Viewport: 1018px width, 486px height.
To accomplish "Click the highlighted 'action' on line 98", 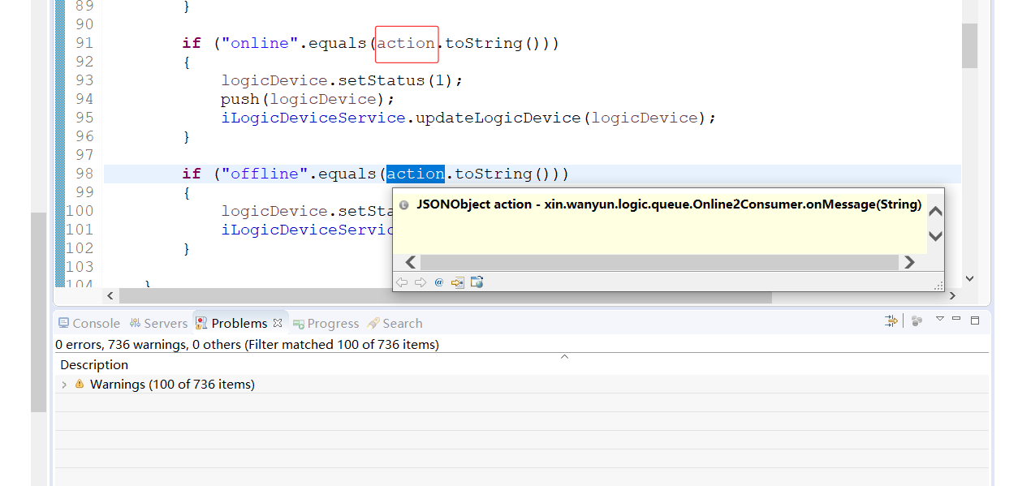I will click(416, 174).
